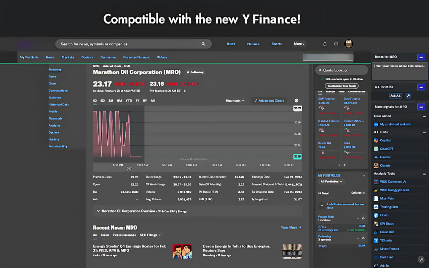Collapse the A.I. for MRO section
This screenshot has height=268, width=429.
click(421, 87)
